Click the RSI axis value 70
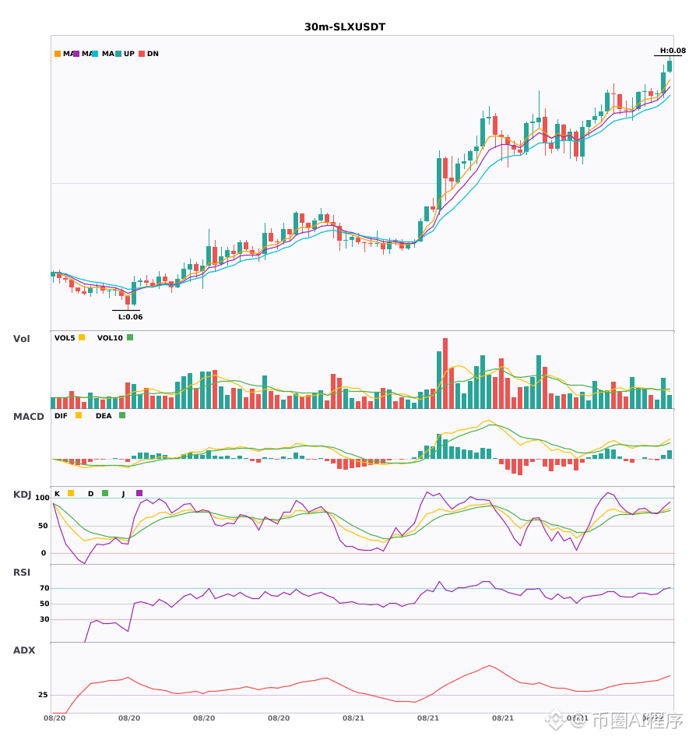The height and width of the screenshot is (740, 689). click(44, 588)
